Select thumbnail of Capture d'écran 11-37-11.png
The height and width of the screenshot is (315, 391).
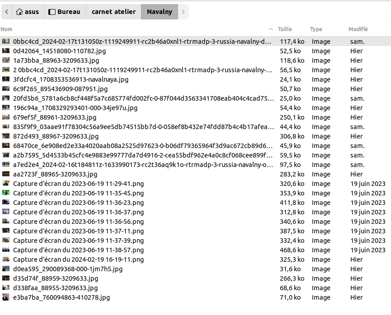[6, 231]
